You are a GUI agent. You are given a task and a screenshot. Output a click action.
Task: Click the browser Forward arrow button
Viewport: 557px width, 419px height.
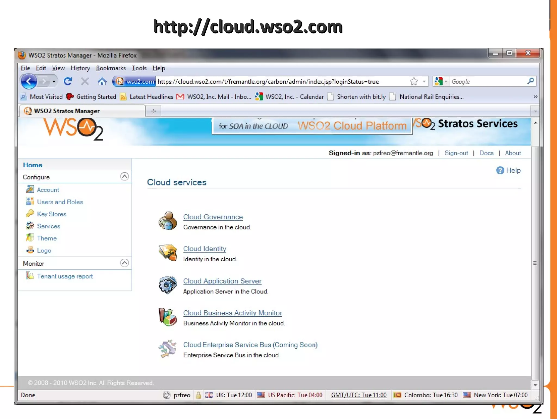tap(44, 81)
